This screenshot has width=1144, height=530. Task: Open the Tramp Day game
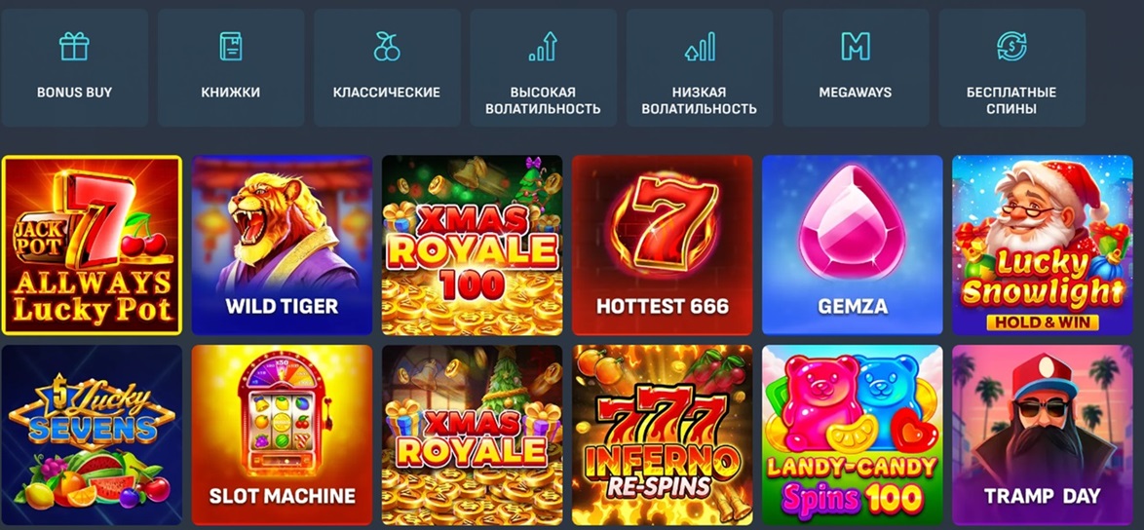[x=1043, y=435]
